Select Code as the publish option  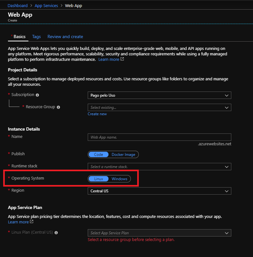(98, 155)
